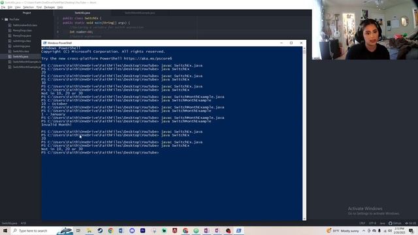418x235 pixels.
Task: Click the PowerShell scrollbar down arrow
Action: pyautogui.click(x=304, y=219)
